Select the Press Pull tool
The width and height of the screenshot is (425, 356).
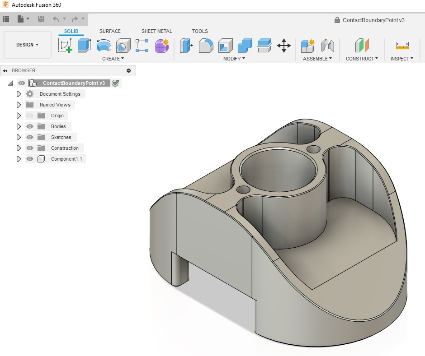[x=186, y=45]
